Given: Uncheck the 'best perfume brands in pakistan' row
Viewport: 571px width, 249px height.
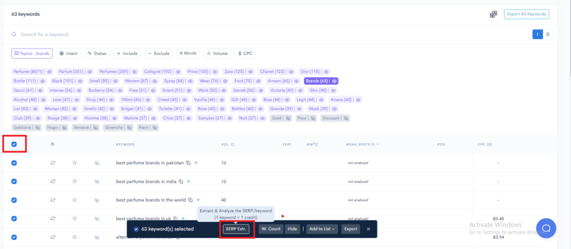Looking at the screenshot, I should (x=14, y=163).
